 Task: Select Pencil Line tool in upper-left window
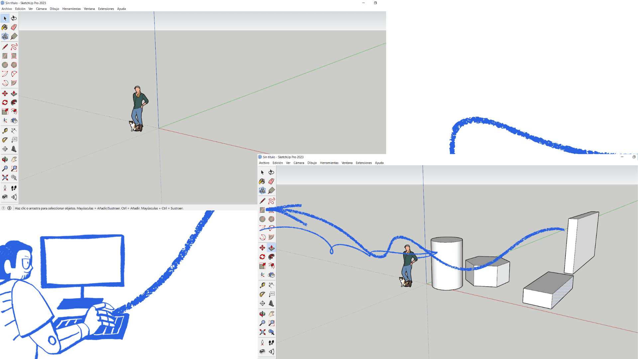(5, 47)
